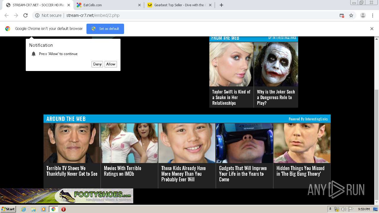Open Windows Explorer folder icon in taskbar
This screenshot has height=213, width=379.
33,209
